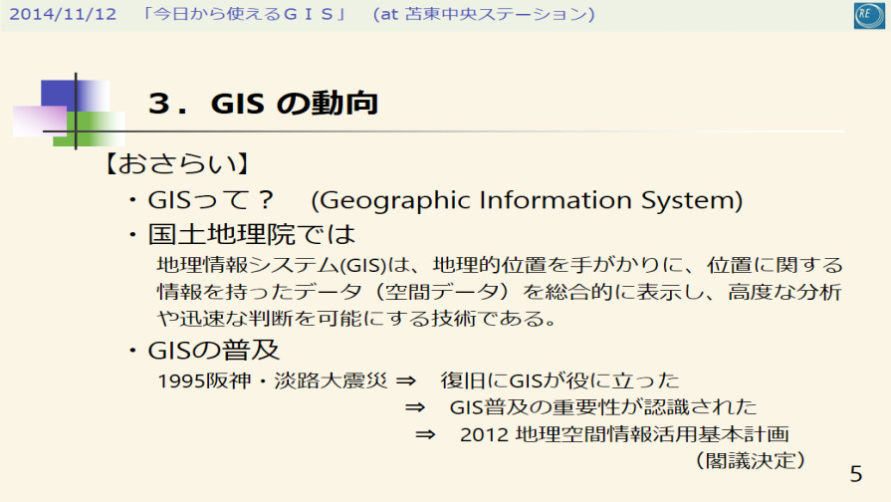
Task: Select the GISの普及 bullet
Action: point(213,351)
